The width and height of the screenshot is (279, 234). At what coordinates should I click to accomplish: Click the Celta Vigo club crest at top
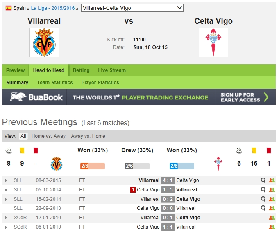(213, 43)
